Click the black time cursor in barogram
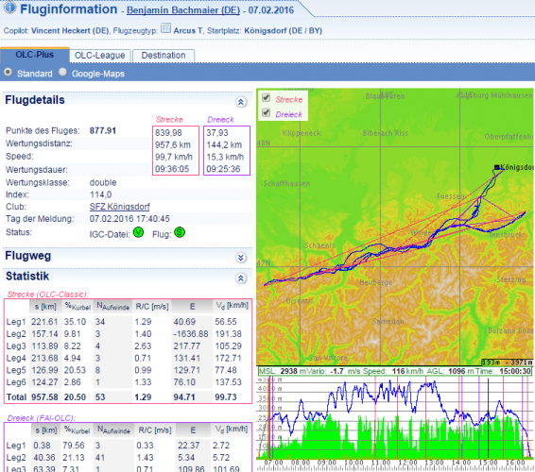Image resolution: width=535 pixels, height=472 pixels. click(488, 418)
